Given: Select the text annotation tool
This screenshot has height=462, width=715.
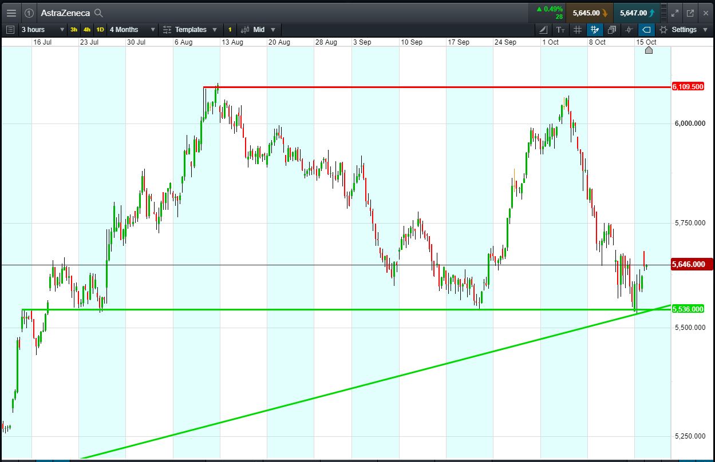Looking at the screenshot, I should point(560,30).
